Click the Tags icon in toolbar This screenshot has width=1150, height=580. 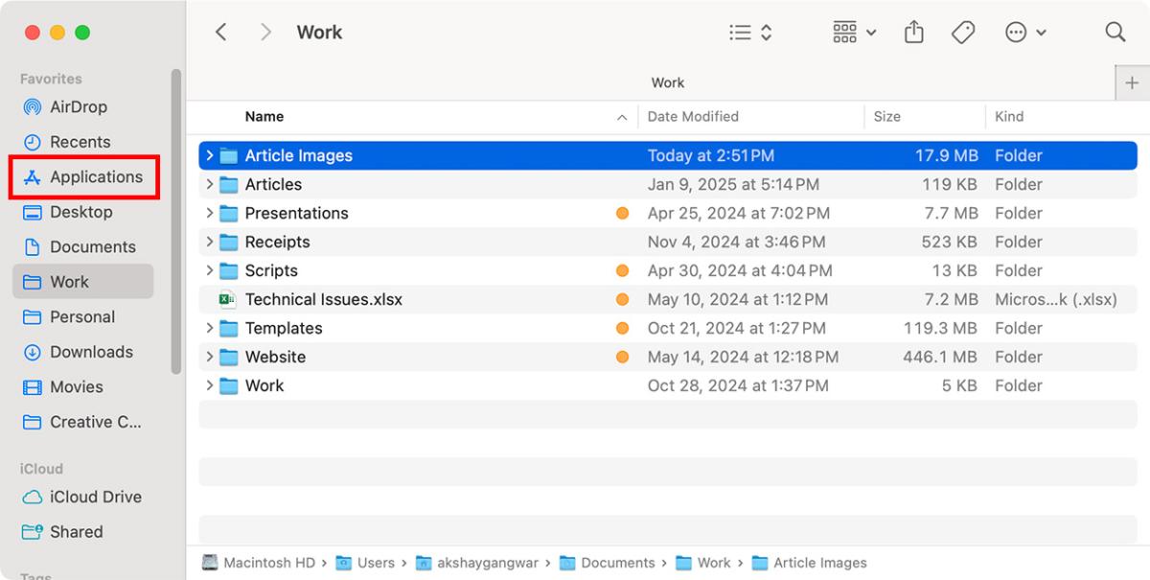pos(963,32)
